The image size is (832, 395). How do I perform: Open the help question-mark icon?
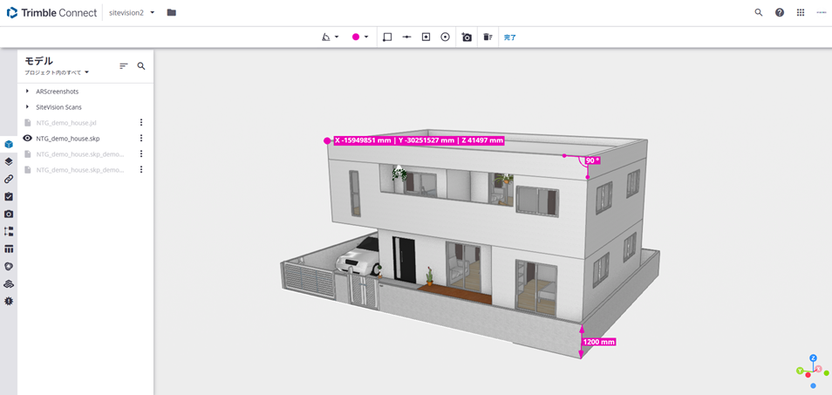pyautogui.click(x=780, y=12)
